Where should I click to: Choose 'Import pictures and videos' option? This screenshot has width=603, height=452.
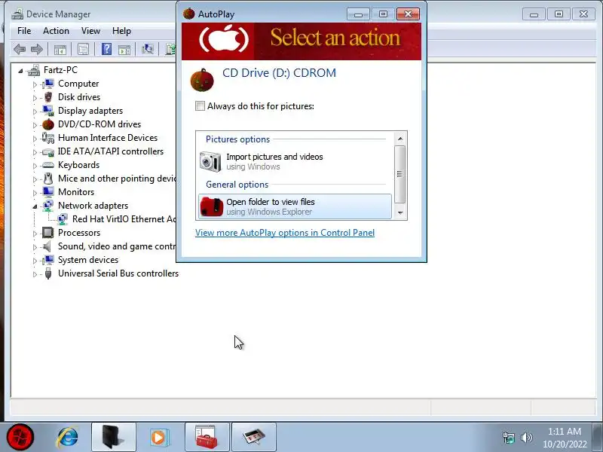point(295,161)
